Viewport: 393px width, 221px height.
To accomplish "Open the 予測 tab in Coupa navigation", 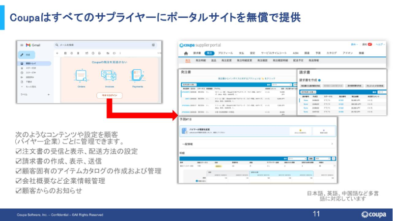I will pos(318,53).
